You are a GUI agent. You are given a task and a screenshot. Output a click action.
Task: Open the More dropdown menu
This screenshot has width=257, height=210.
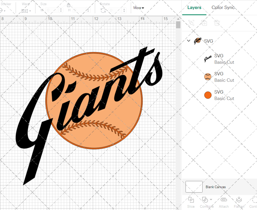(139, 8)
